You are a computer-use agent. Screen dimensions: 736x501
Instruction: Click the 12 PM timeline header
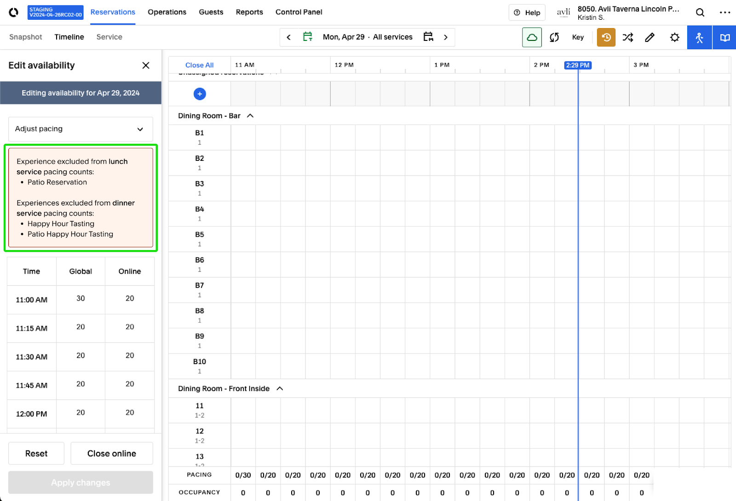[x=344, y=65]
